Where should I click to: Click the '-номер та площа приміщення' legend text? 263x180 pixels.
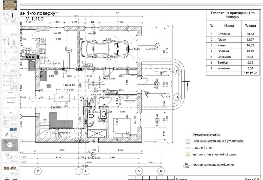tap(213, 164)
